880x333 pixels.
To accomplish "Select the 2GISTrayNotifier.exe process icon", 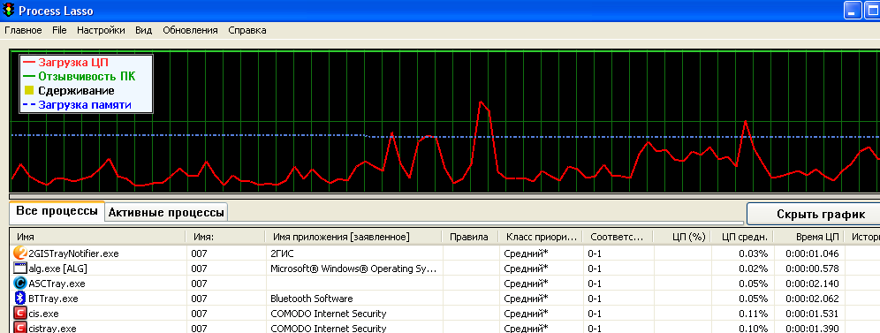I will click(x=19, y=253).
